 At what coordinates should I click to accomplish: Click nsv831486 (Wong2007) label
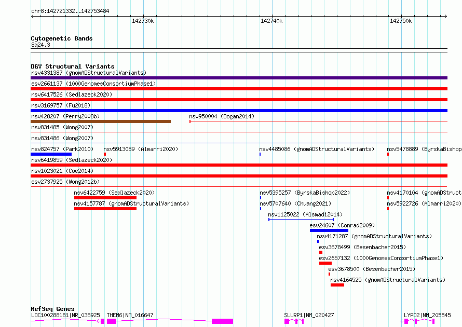pyautogui.click(x=62, y=138)
